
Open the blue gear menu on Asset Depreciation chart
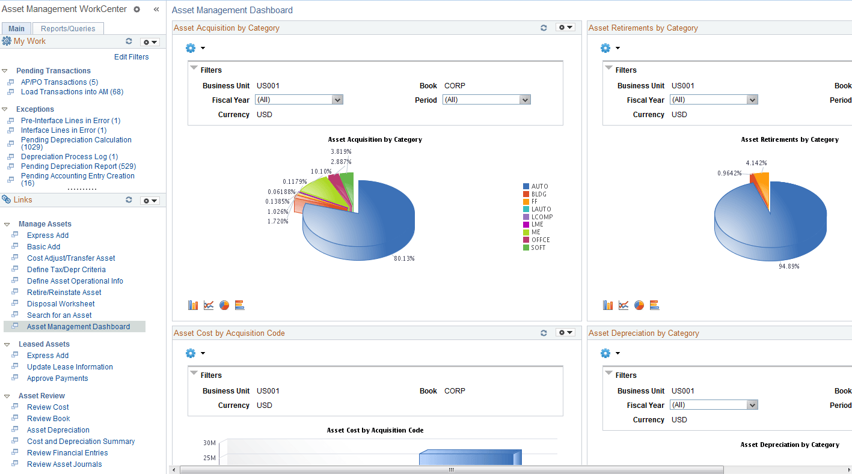pos(604,353)
